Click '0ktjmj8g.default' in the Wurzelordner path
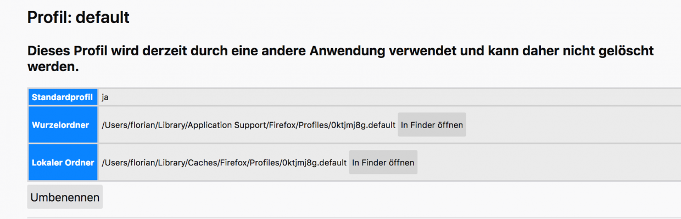This screenshot has width=681, height=219. 362,125
